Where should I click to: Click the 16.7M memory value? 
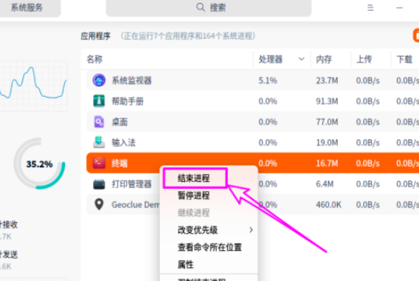(327, 163)
